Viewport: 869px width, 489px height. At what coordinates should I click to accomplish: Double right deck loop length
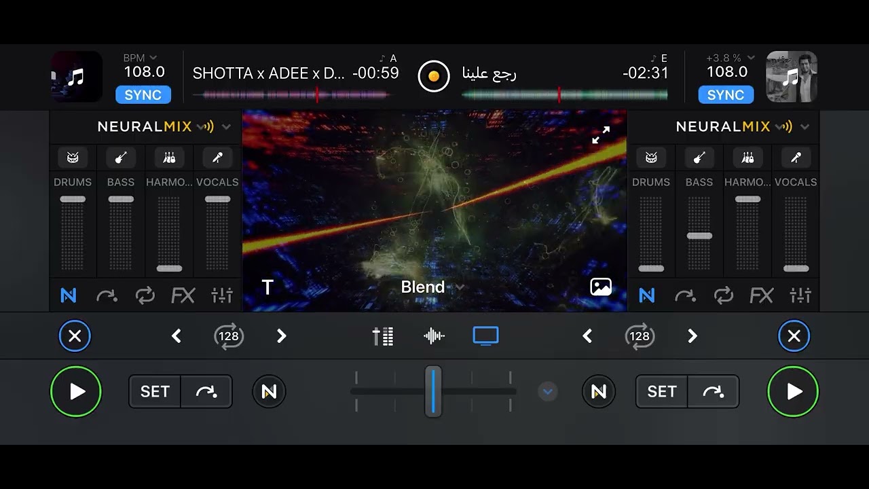[692, 336]
